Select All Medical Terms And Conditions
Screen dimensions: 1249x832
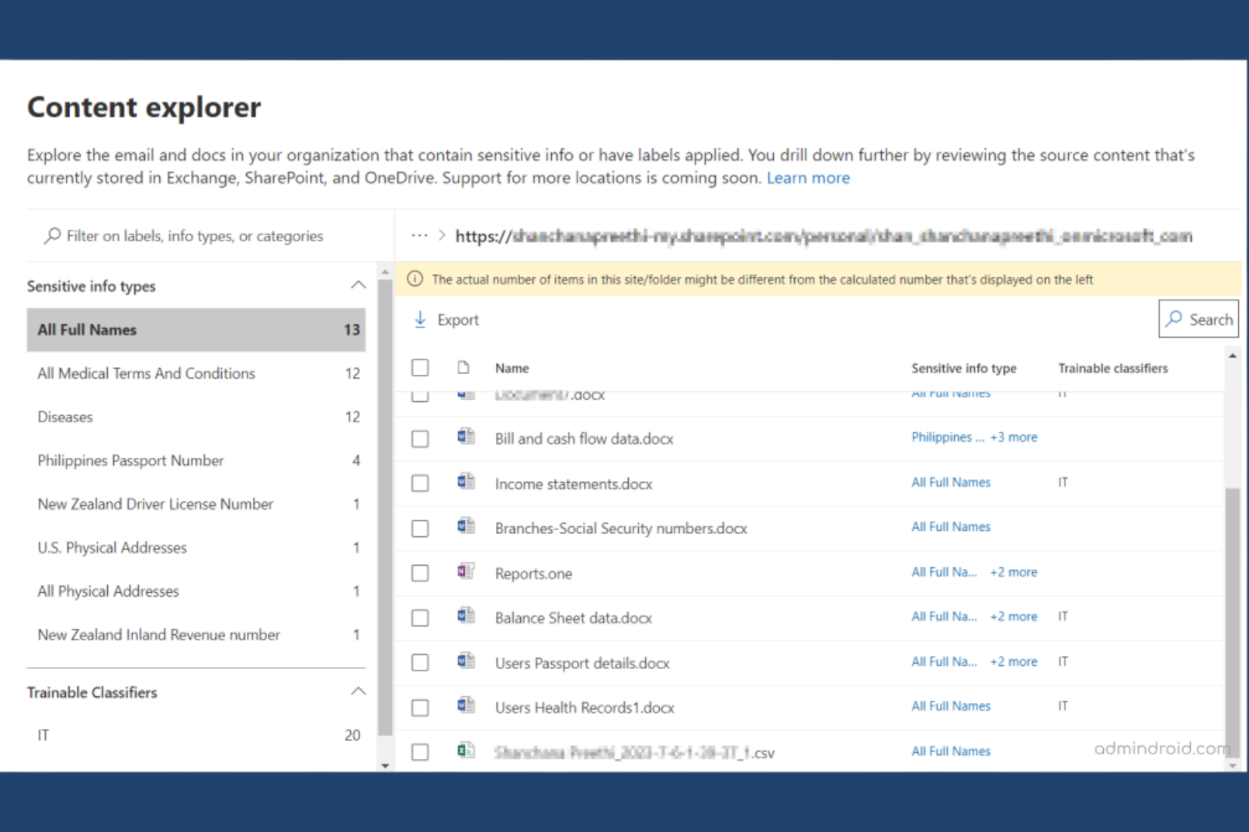(x=146, y=373)
